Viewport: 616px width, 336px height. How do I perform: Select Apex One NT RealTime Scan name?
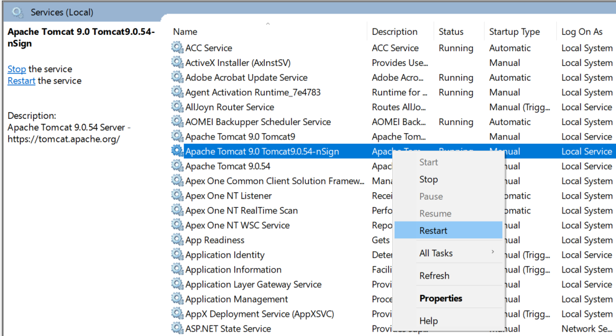point(242,210)
